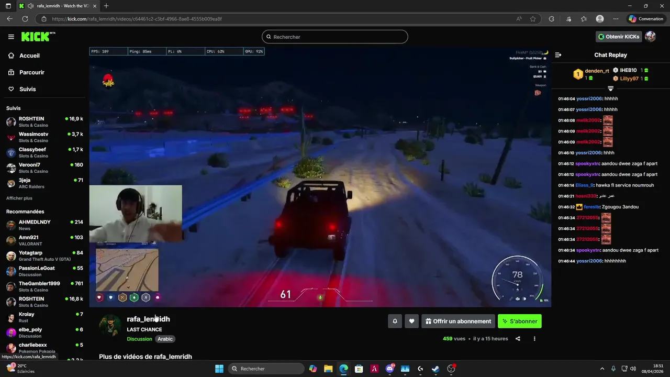Open weather widget showing 20°C
This screenshot has height=377, width=670.
(21, 369)
